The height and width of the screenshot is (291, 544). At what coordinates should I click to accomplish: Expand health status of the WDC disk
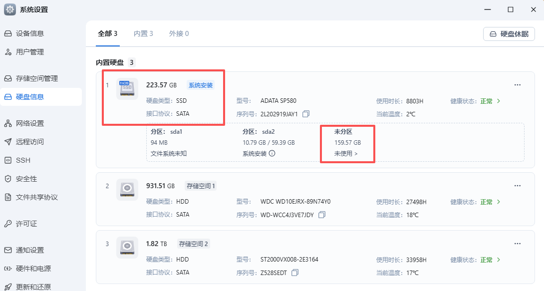pos(498,202)
